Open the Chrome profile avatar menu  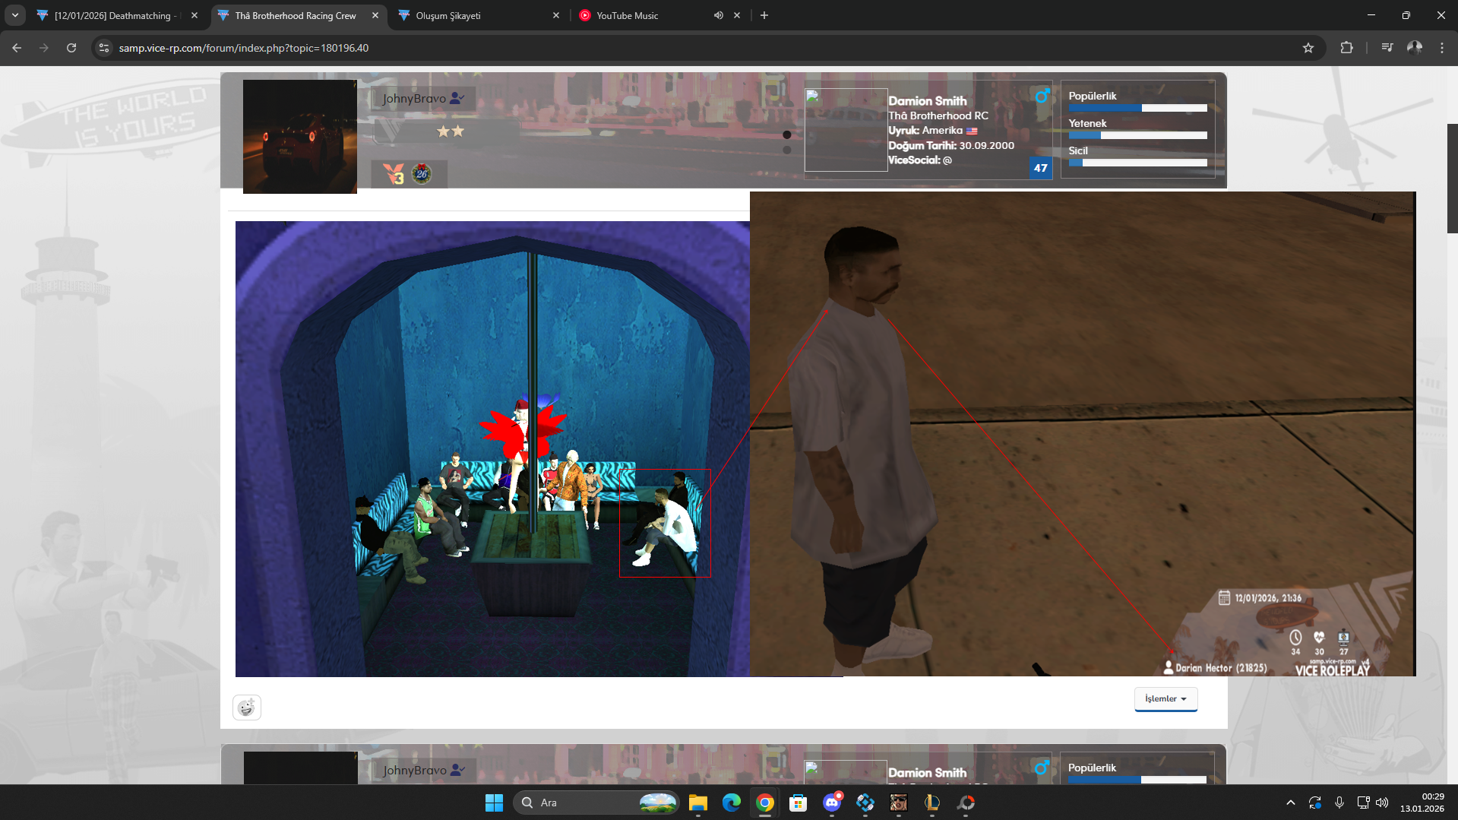pos(1415,48)
